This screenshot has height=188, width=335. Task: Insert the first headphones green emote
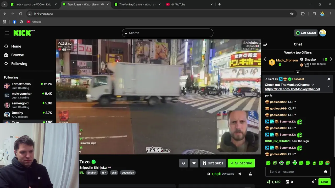(281, 163)
